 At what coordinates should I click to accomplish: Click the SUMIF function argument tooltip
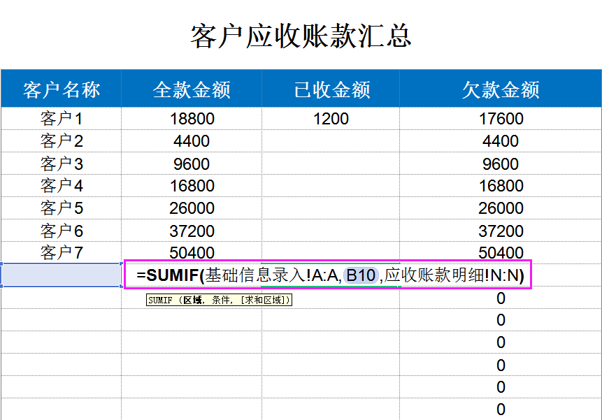coord(219,300)
